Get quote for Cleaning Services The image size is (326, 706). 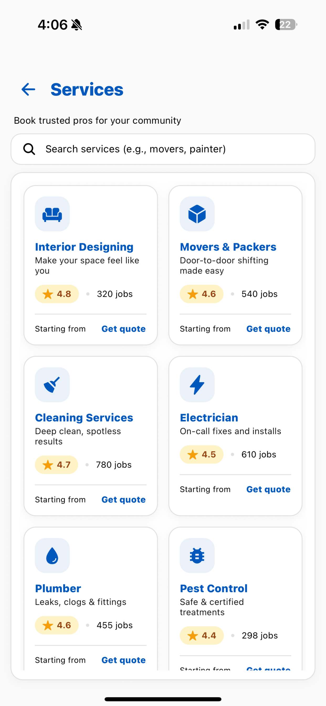click(x=124, y=500)
